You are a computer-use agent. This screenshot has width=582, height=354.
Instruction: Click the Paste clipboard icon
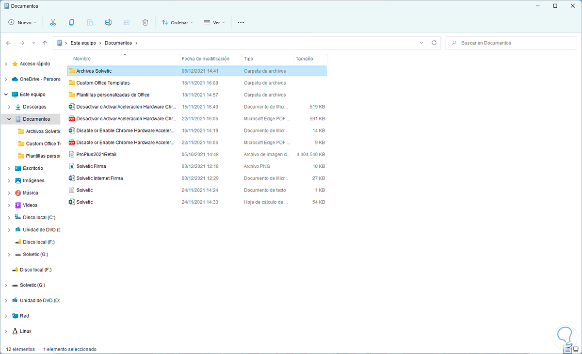click(90, 22)
